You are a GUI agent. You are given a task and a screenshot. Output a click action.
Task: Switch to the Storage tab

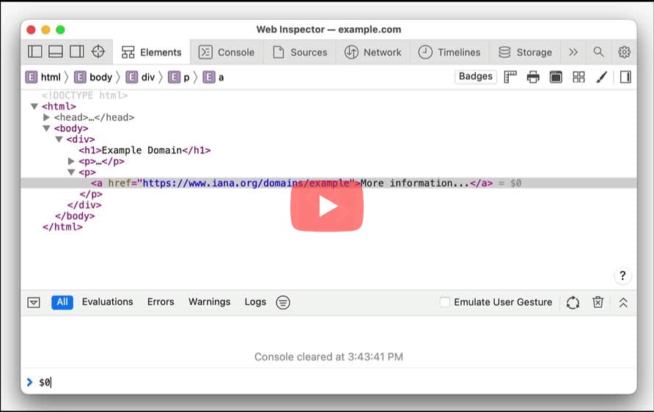point(525,52)
